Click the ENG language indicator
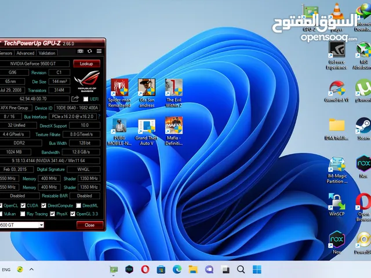371x278 pixels. [6, 269]
